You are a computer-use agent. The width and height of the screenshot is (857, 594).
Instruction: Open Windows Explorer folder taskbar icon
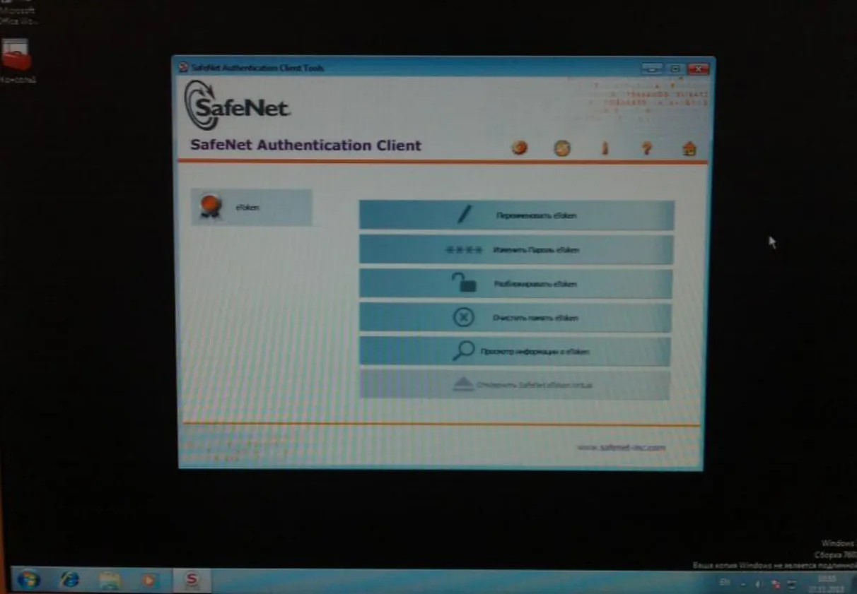(x=110, y=581)
